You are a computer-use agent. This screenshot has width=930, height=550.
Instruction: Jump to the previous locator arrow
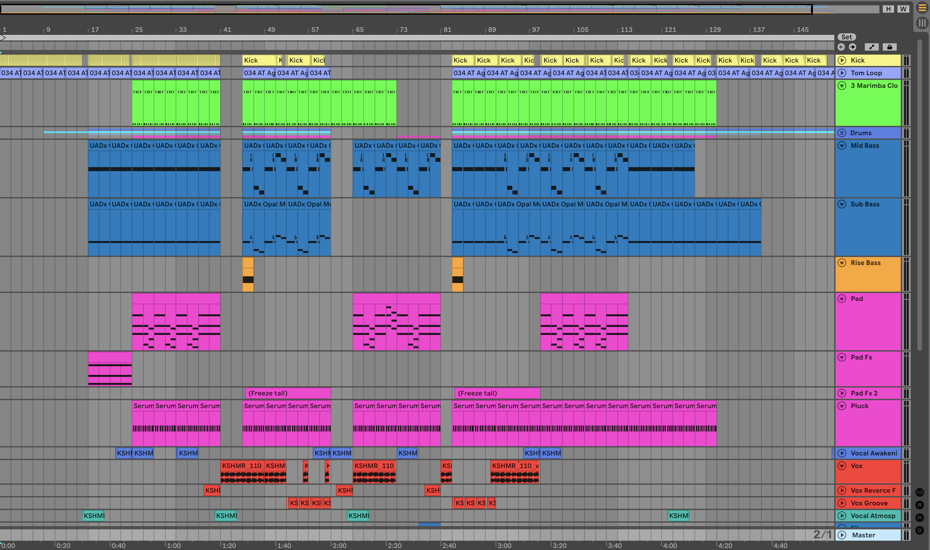click(x=841, y=47)
